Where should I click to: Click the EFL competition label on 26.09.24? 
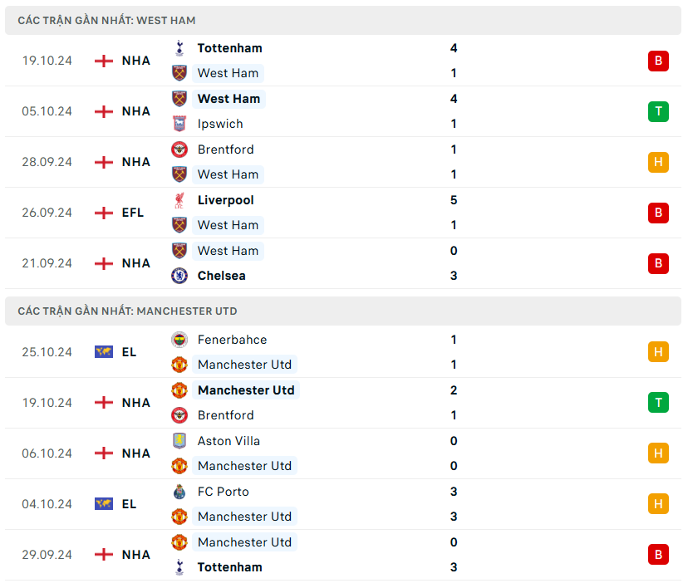(133, 213)
